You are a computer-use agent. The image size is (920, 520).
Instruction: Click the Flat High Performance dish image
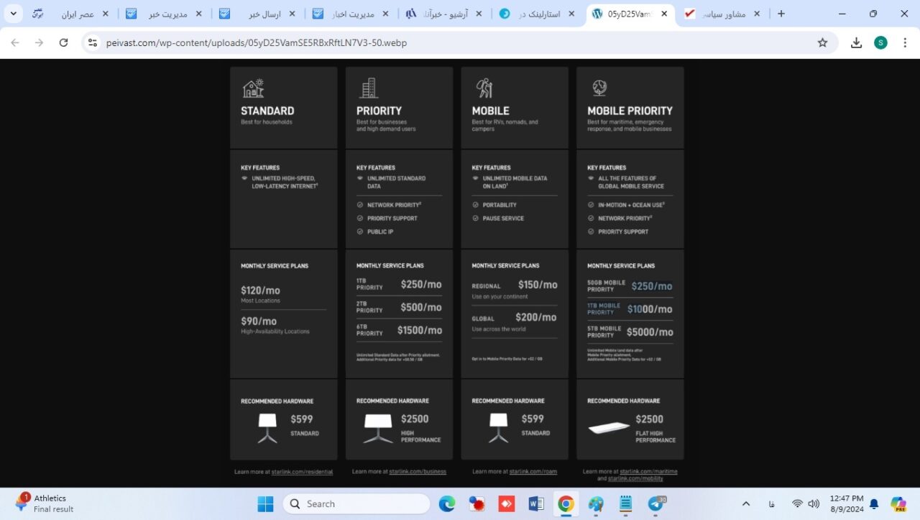(x=608, y=429)
